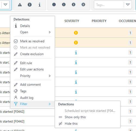Select the single-bar priority filter icon
The image size is (136, 131).
(64, 5)
